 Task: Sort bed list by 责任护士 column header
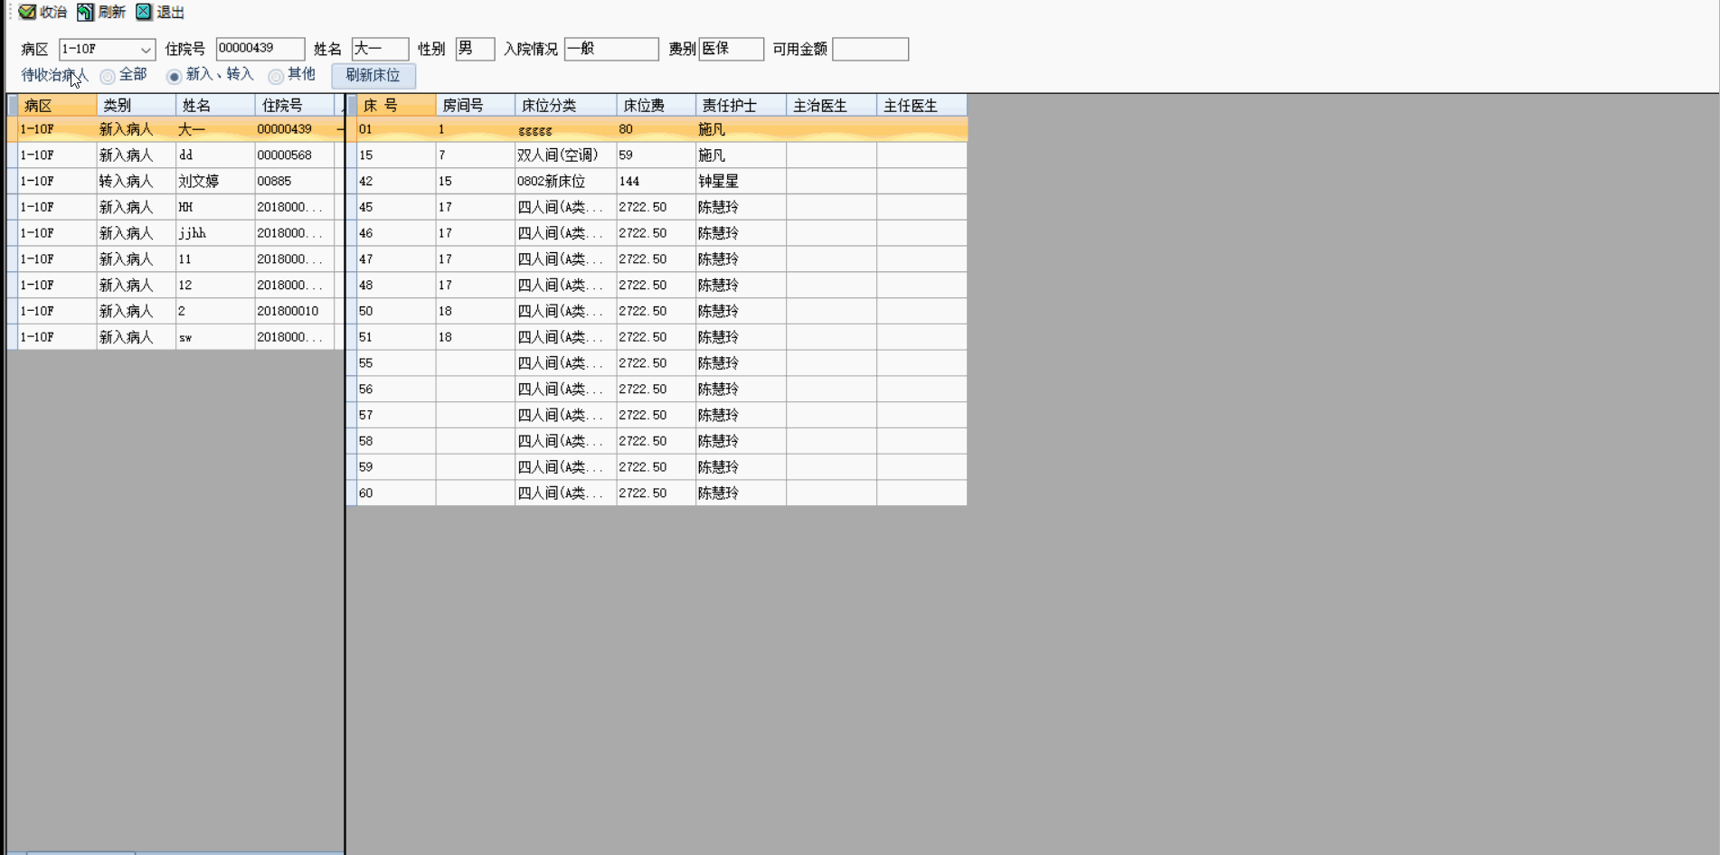742,106
